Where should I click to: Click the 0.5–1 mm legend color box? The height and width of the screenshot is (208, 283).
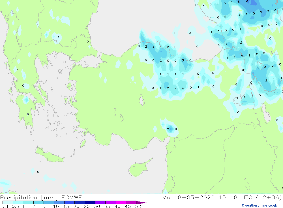tap(18, 202)
